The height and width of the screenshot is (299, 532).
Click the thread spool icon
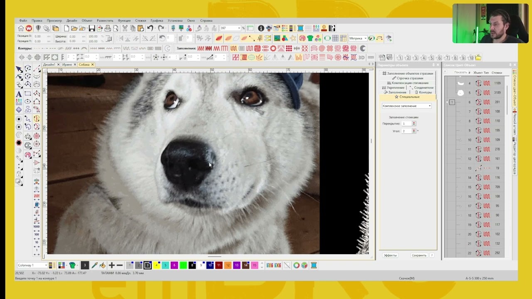[x=314, y=265]
